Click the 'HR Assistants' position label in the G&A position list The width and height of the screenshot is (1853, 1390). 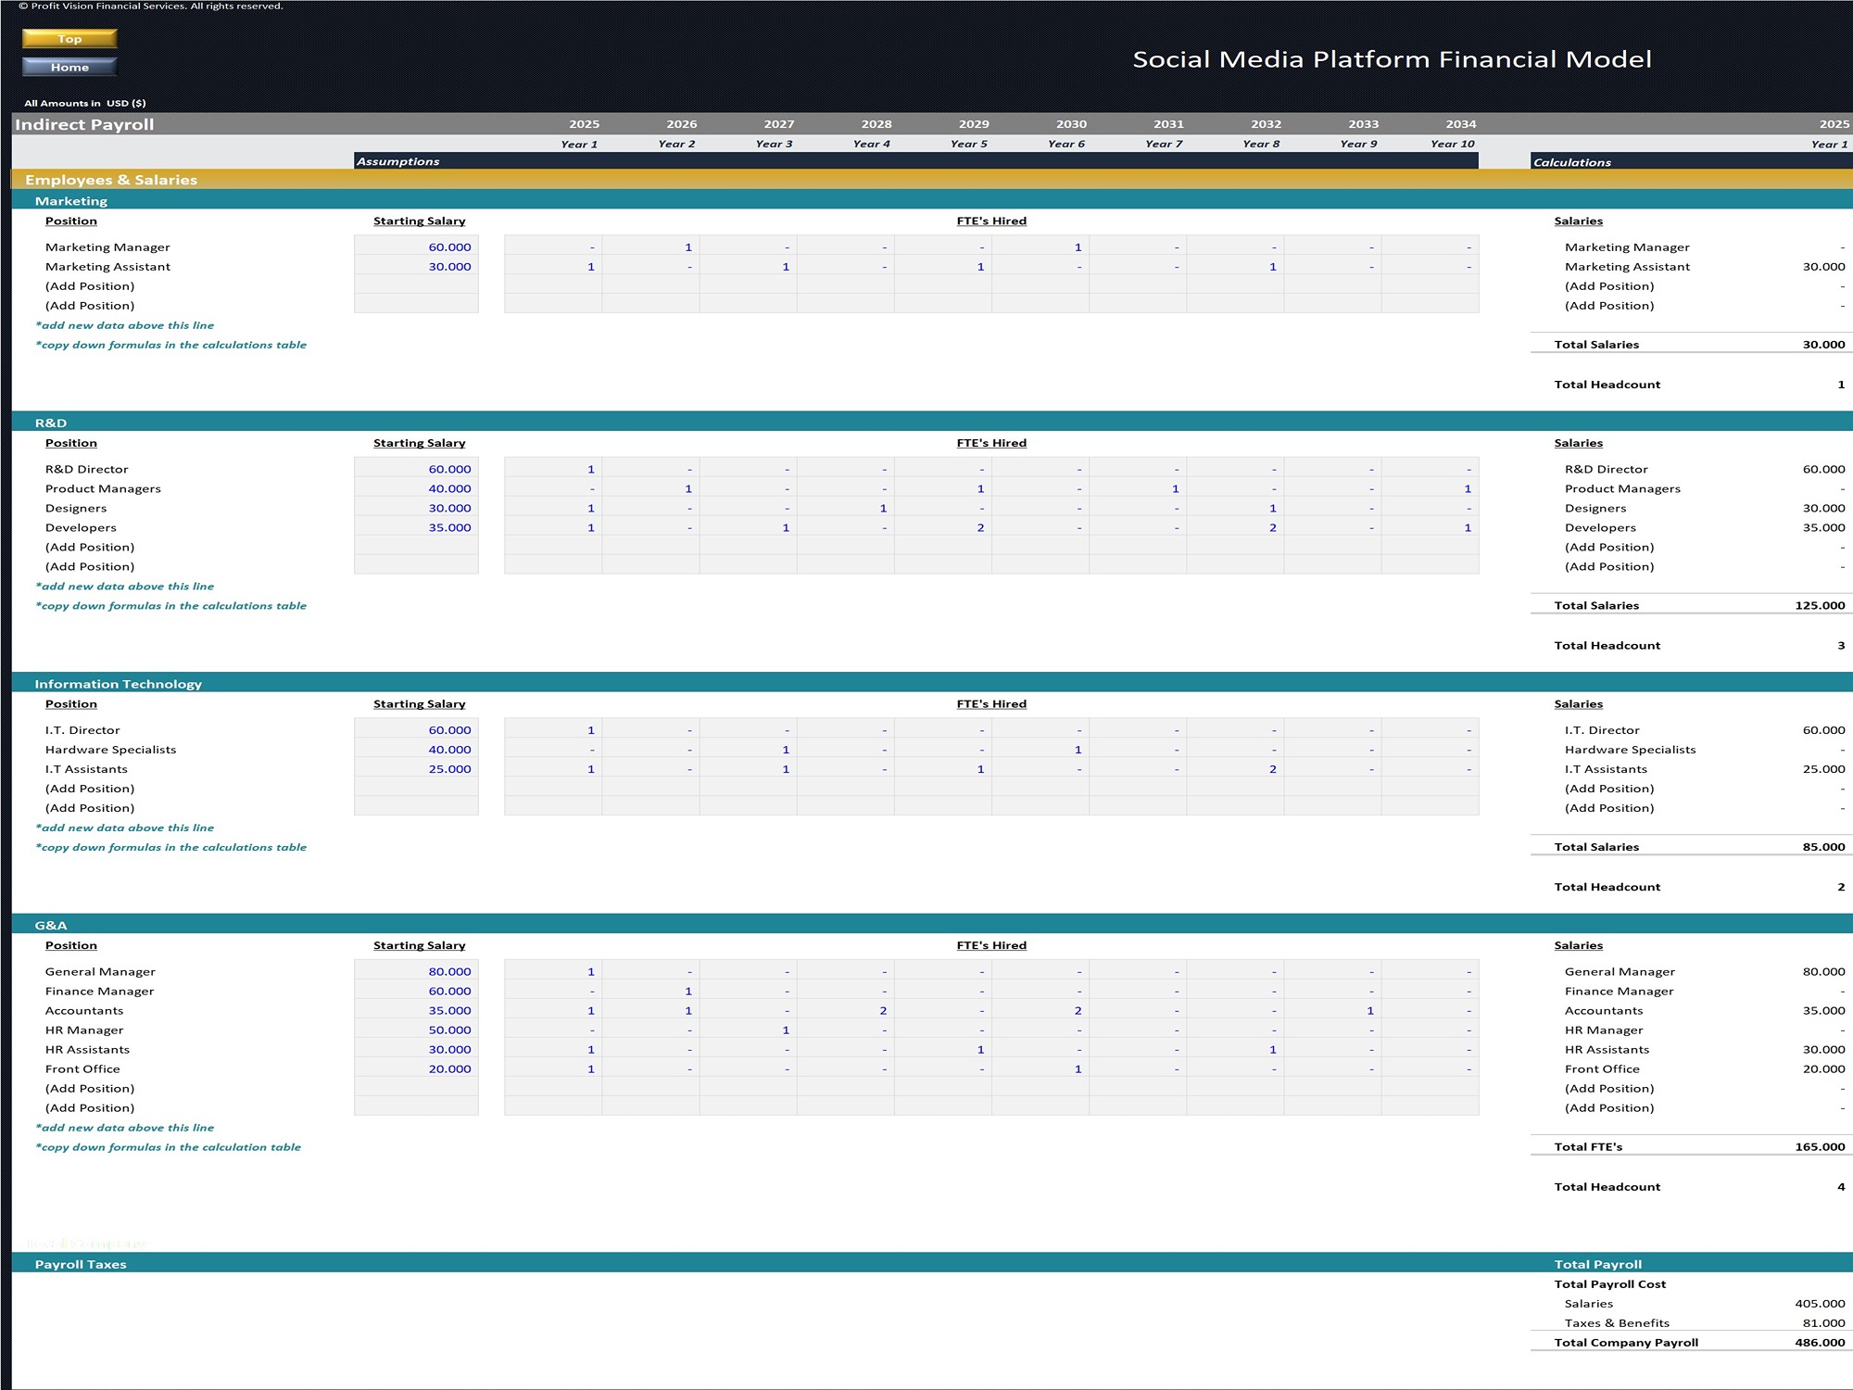pyautogui.click(x=87, y=1050)
